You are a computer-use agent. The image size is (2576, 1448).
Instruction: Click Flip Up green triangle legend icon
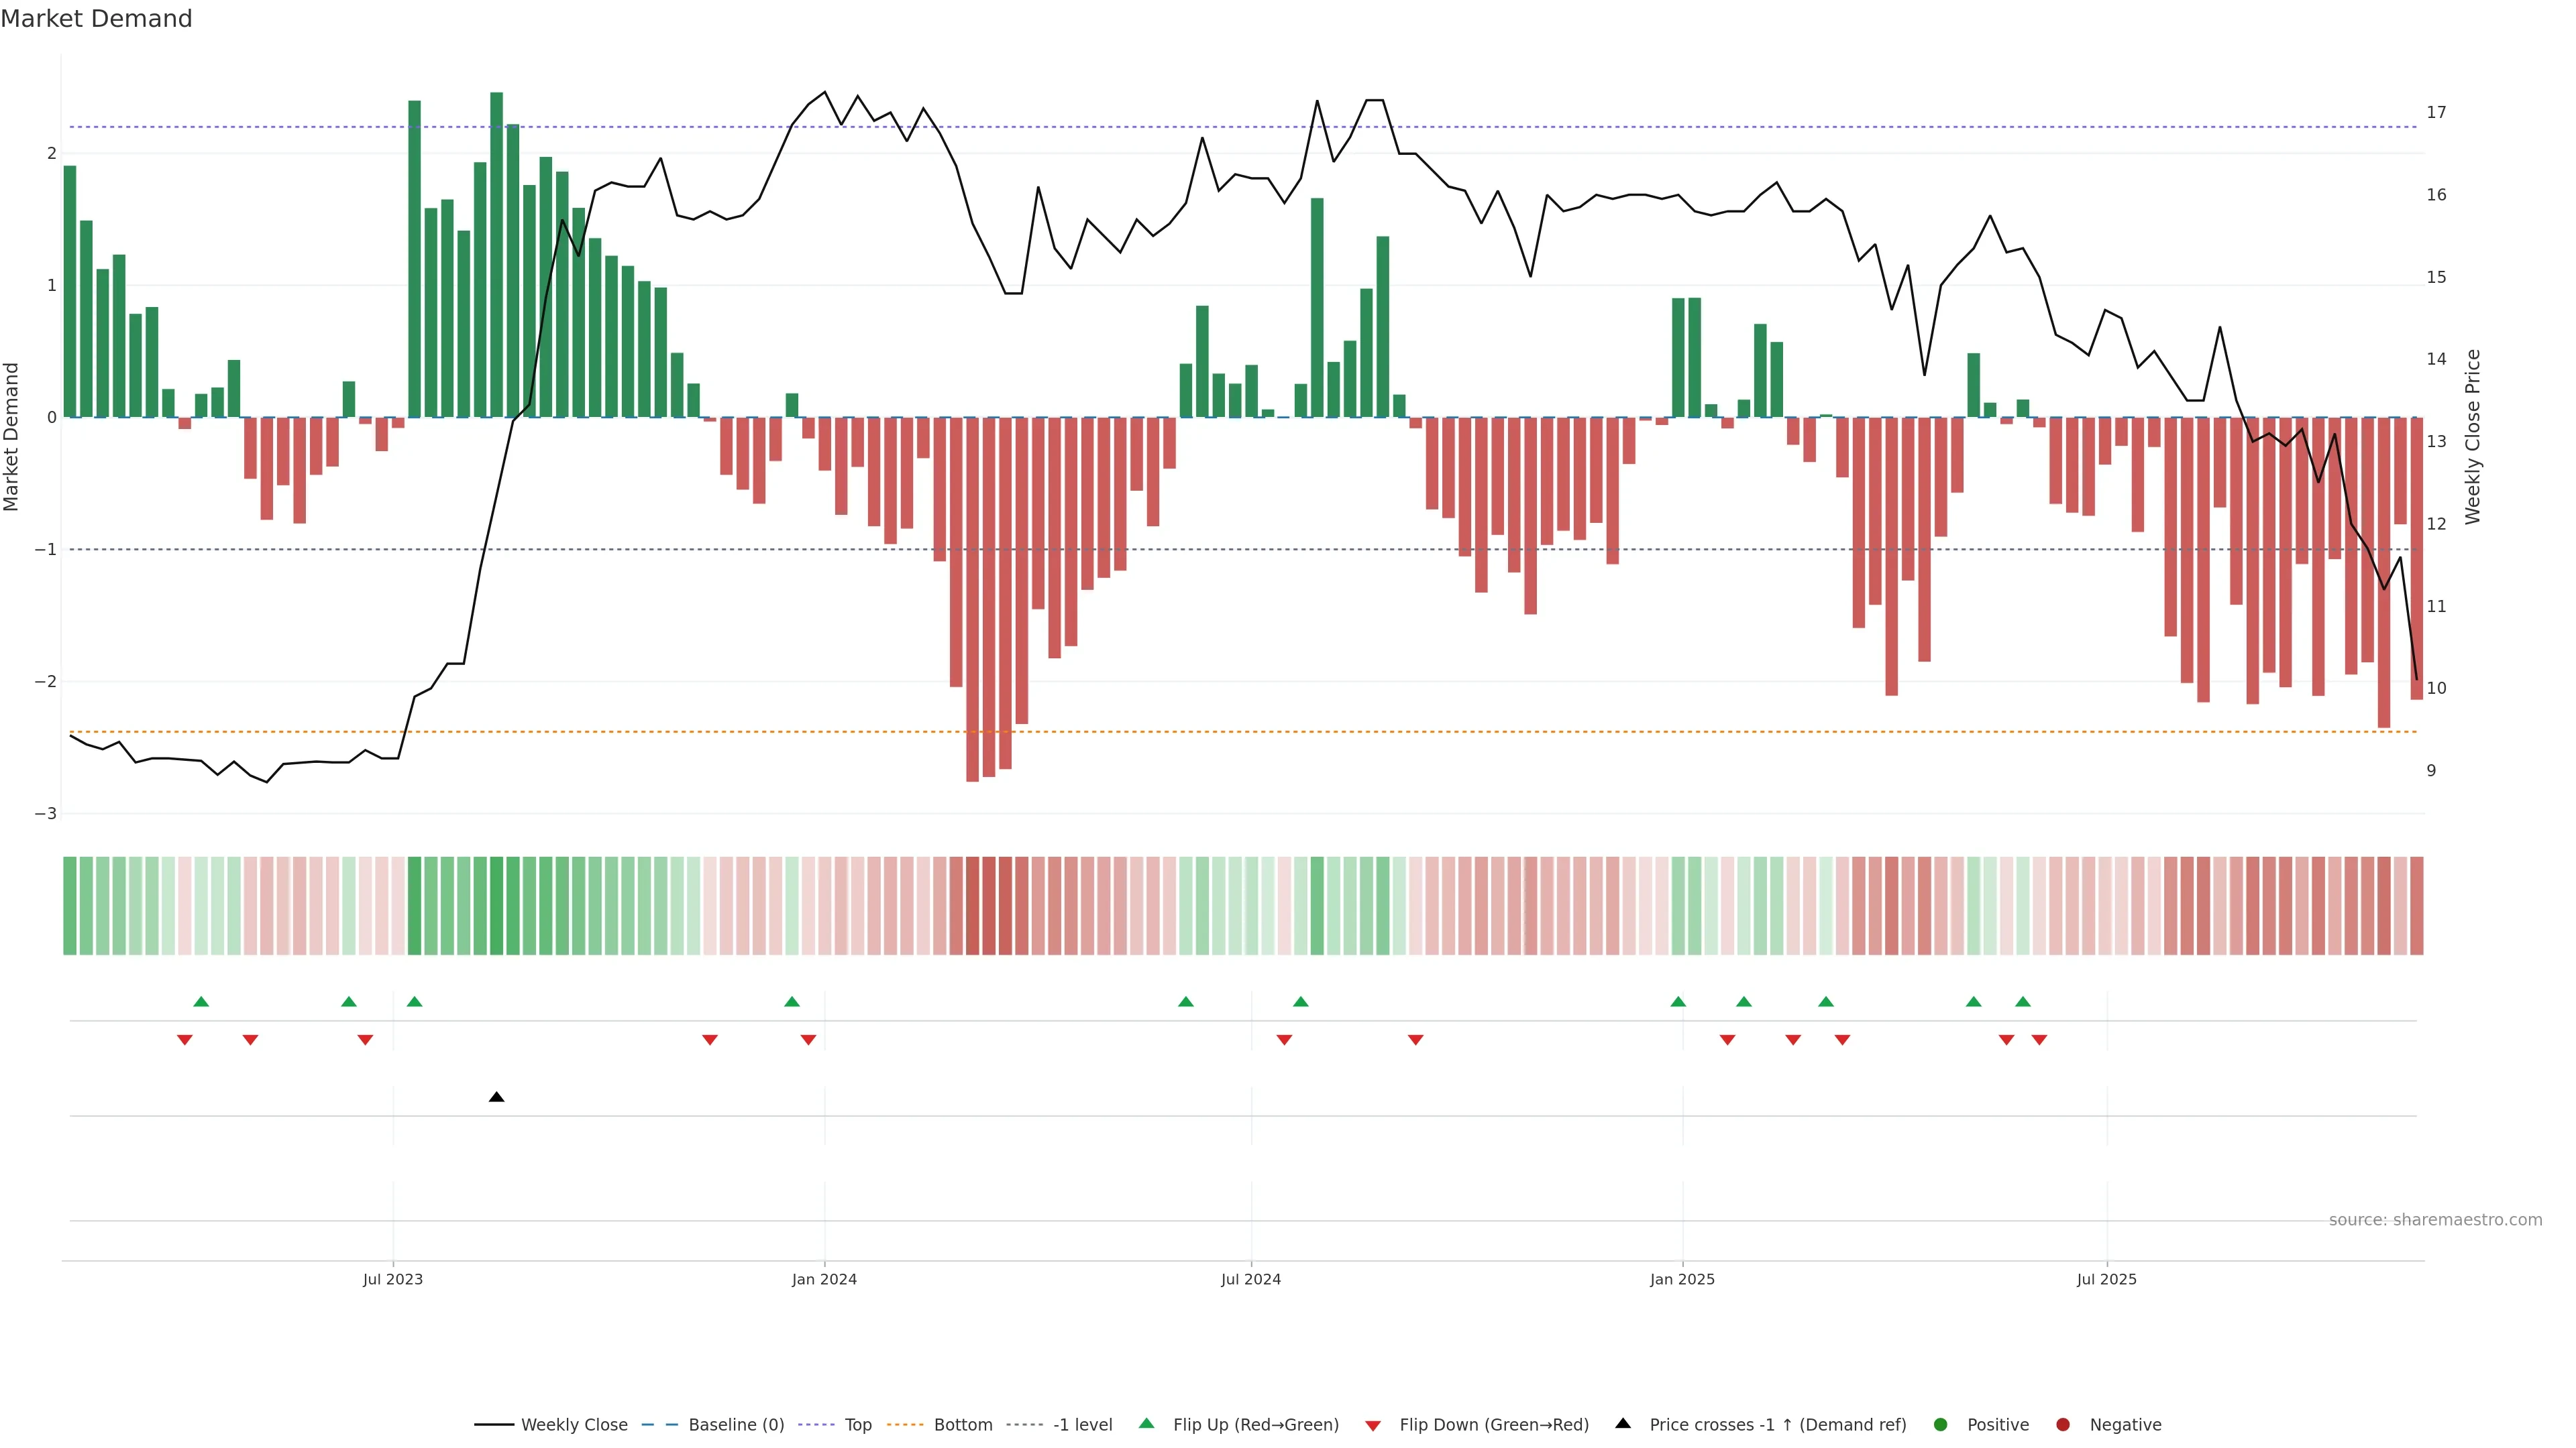point(1146,1424)
